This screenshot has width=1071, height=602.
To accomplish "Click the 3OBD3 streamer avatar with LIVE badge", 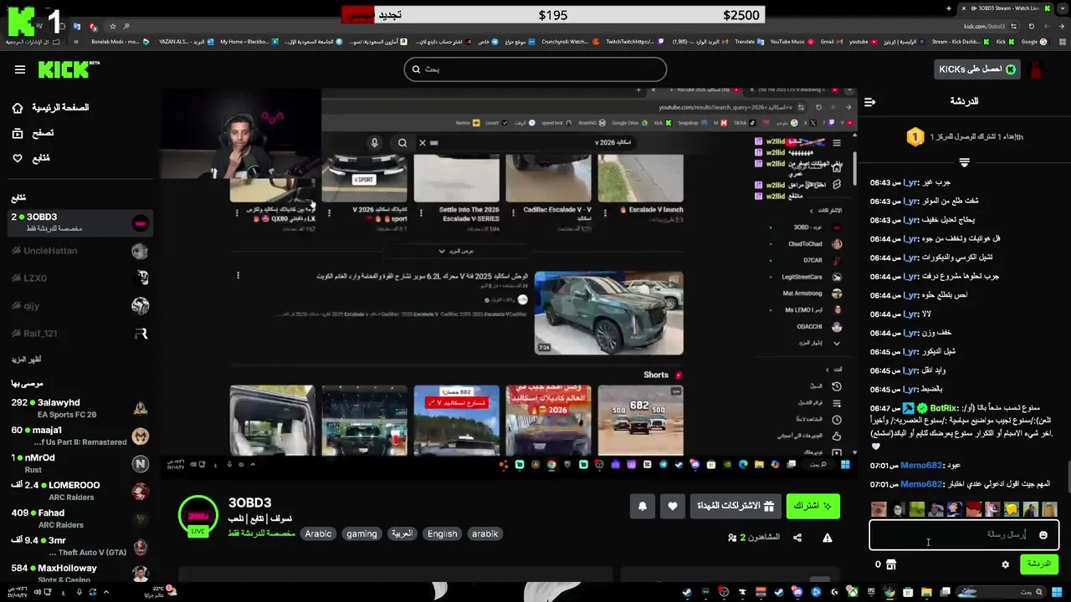I will pyautogui.click(x=198, y=516).
